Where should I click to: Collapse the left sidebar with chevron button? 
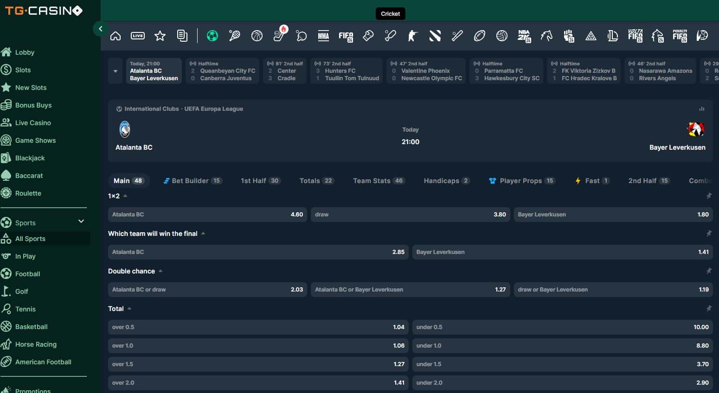[101, 29]
